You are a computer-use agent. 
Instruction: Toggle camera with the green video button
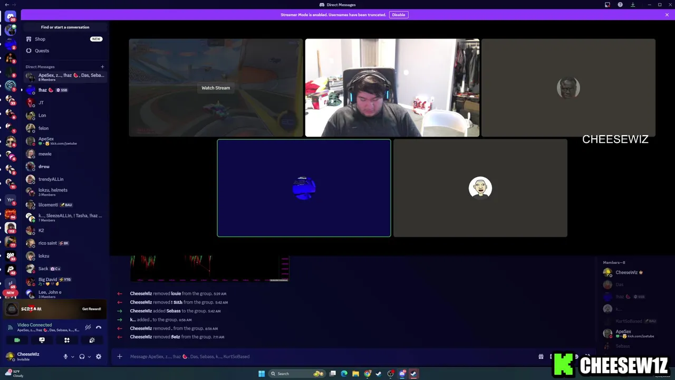(x=17, y=340)
